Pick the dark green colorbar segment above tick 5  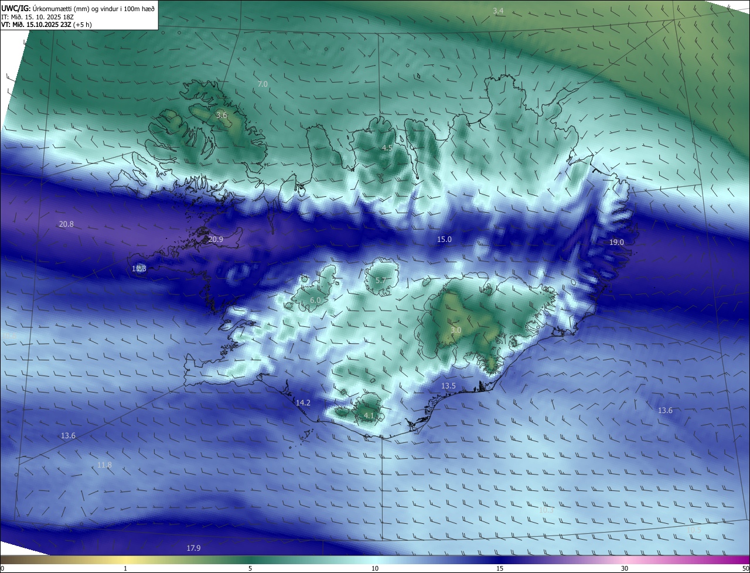[x=250, y=560]
